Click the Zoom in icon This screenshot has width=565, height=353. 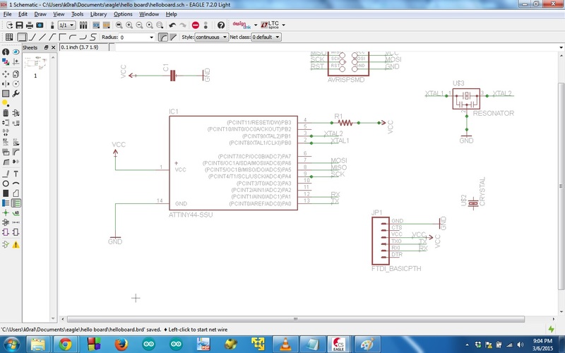pos(129,25)
